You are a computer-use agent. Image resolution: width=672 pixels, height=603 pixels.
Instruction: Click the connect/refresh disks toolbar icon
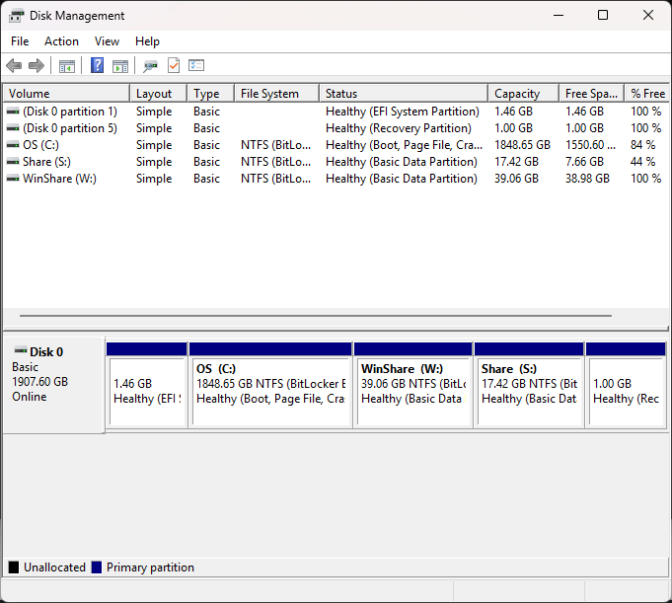click(150, 66)
